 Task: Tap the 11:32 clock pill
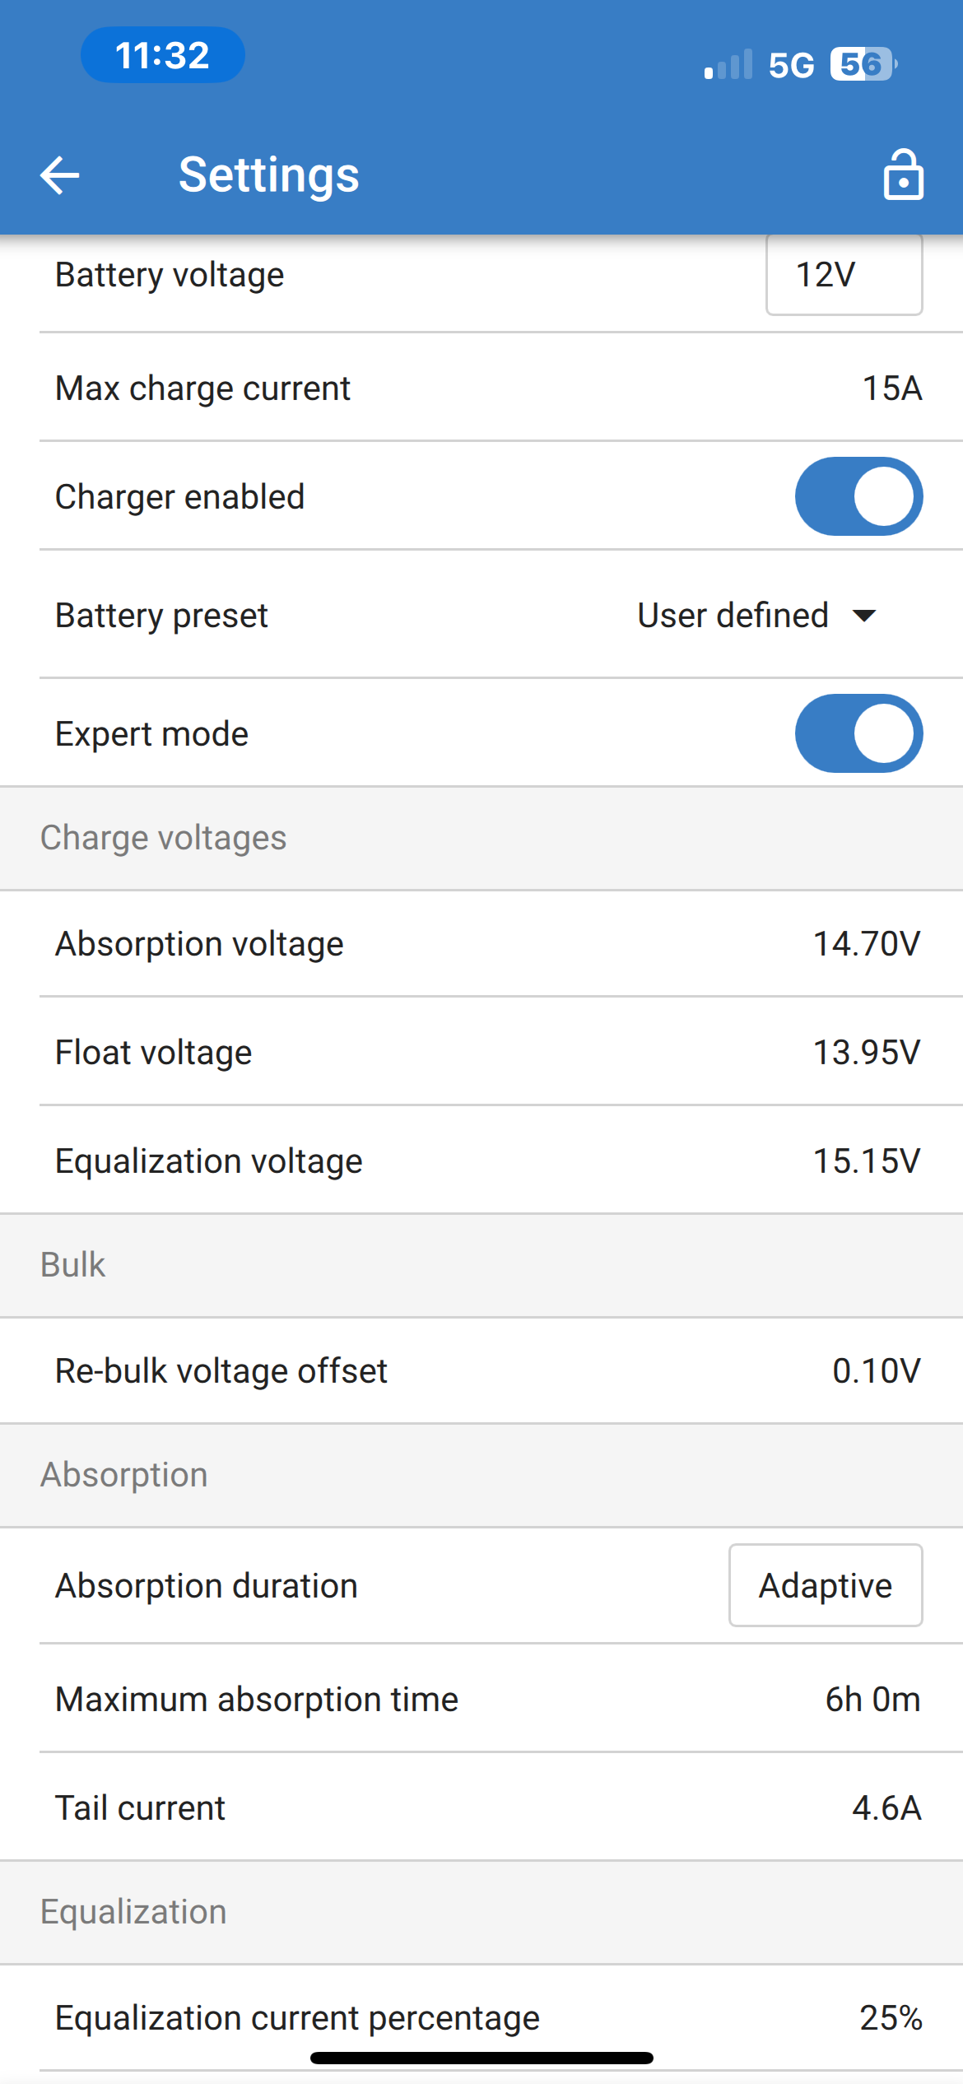pyautogui.click(x=162, y=55)
